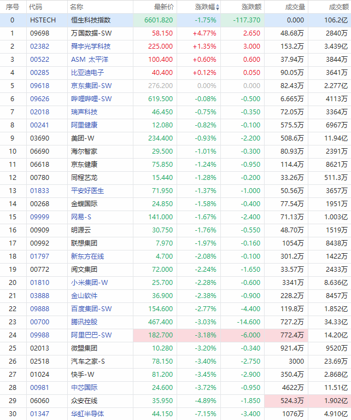The image size is (351, 420).
Task: Open stock code 09988
Action: click(x=39, y=335)
